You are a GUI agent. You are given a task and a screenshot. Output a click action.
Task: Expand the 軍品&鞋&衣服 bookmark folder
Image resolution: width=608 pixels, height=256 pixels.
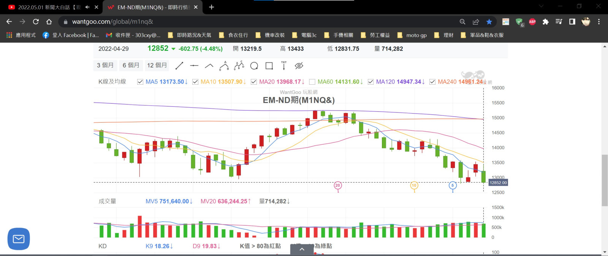(482, 35)
